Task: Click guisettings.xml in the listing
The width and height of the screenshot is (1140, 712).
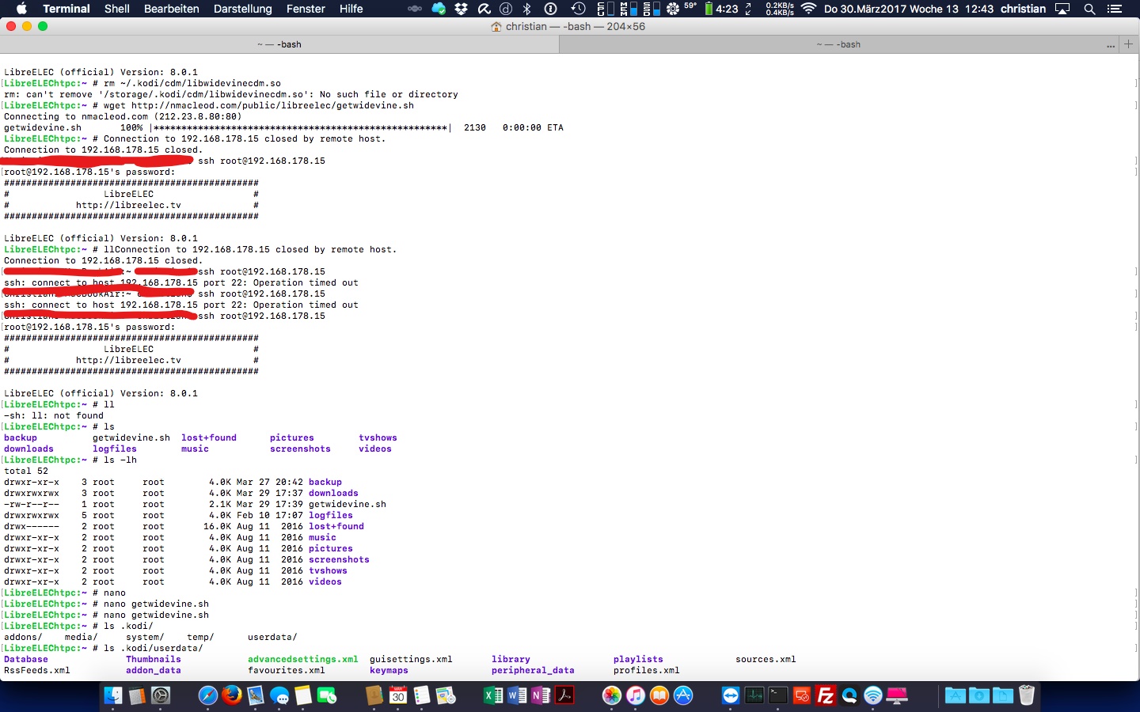Action: point(411,659)
